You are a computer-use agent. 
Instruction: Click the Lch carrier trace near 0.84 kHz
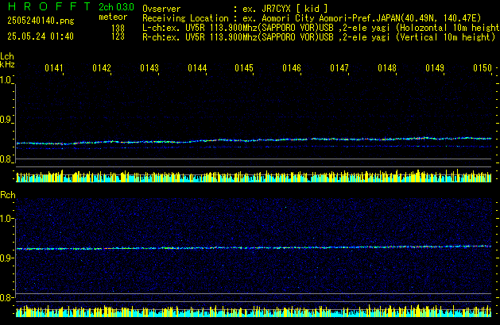coord(254,140)
